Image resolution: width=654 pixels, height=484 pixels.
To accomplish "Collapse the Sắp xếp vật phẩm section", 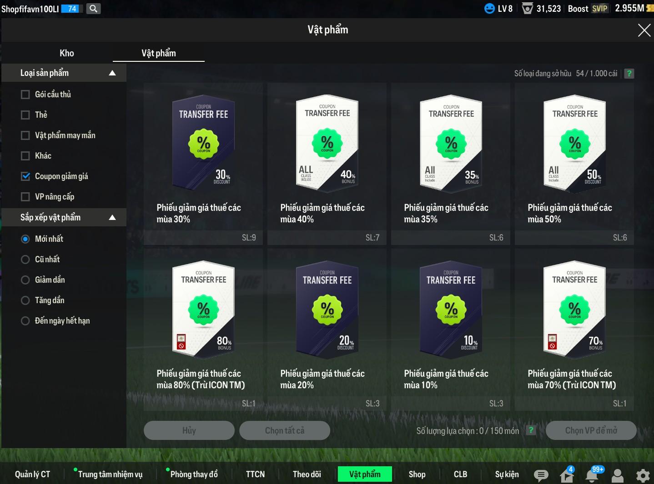I will [x=112, y=218].
